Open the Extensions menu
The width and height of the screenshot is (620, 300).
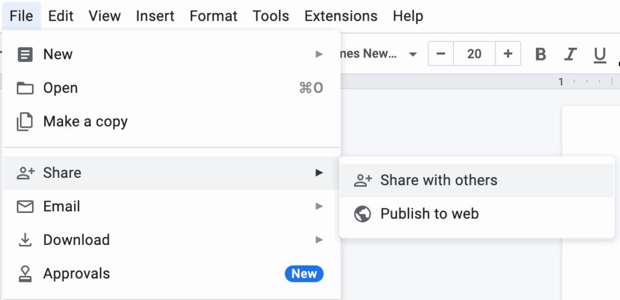point(341,16)
